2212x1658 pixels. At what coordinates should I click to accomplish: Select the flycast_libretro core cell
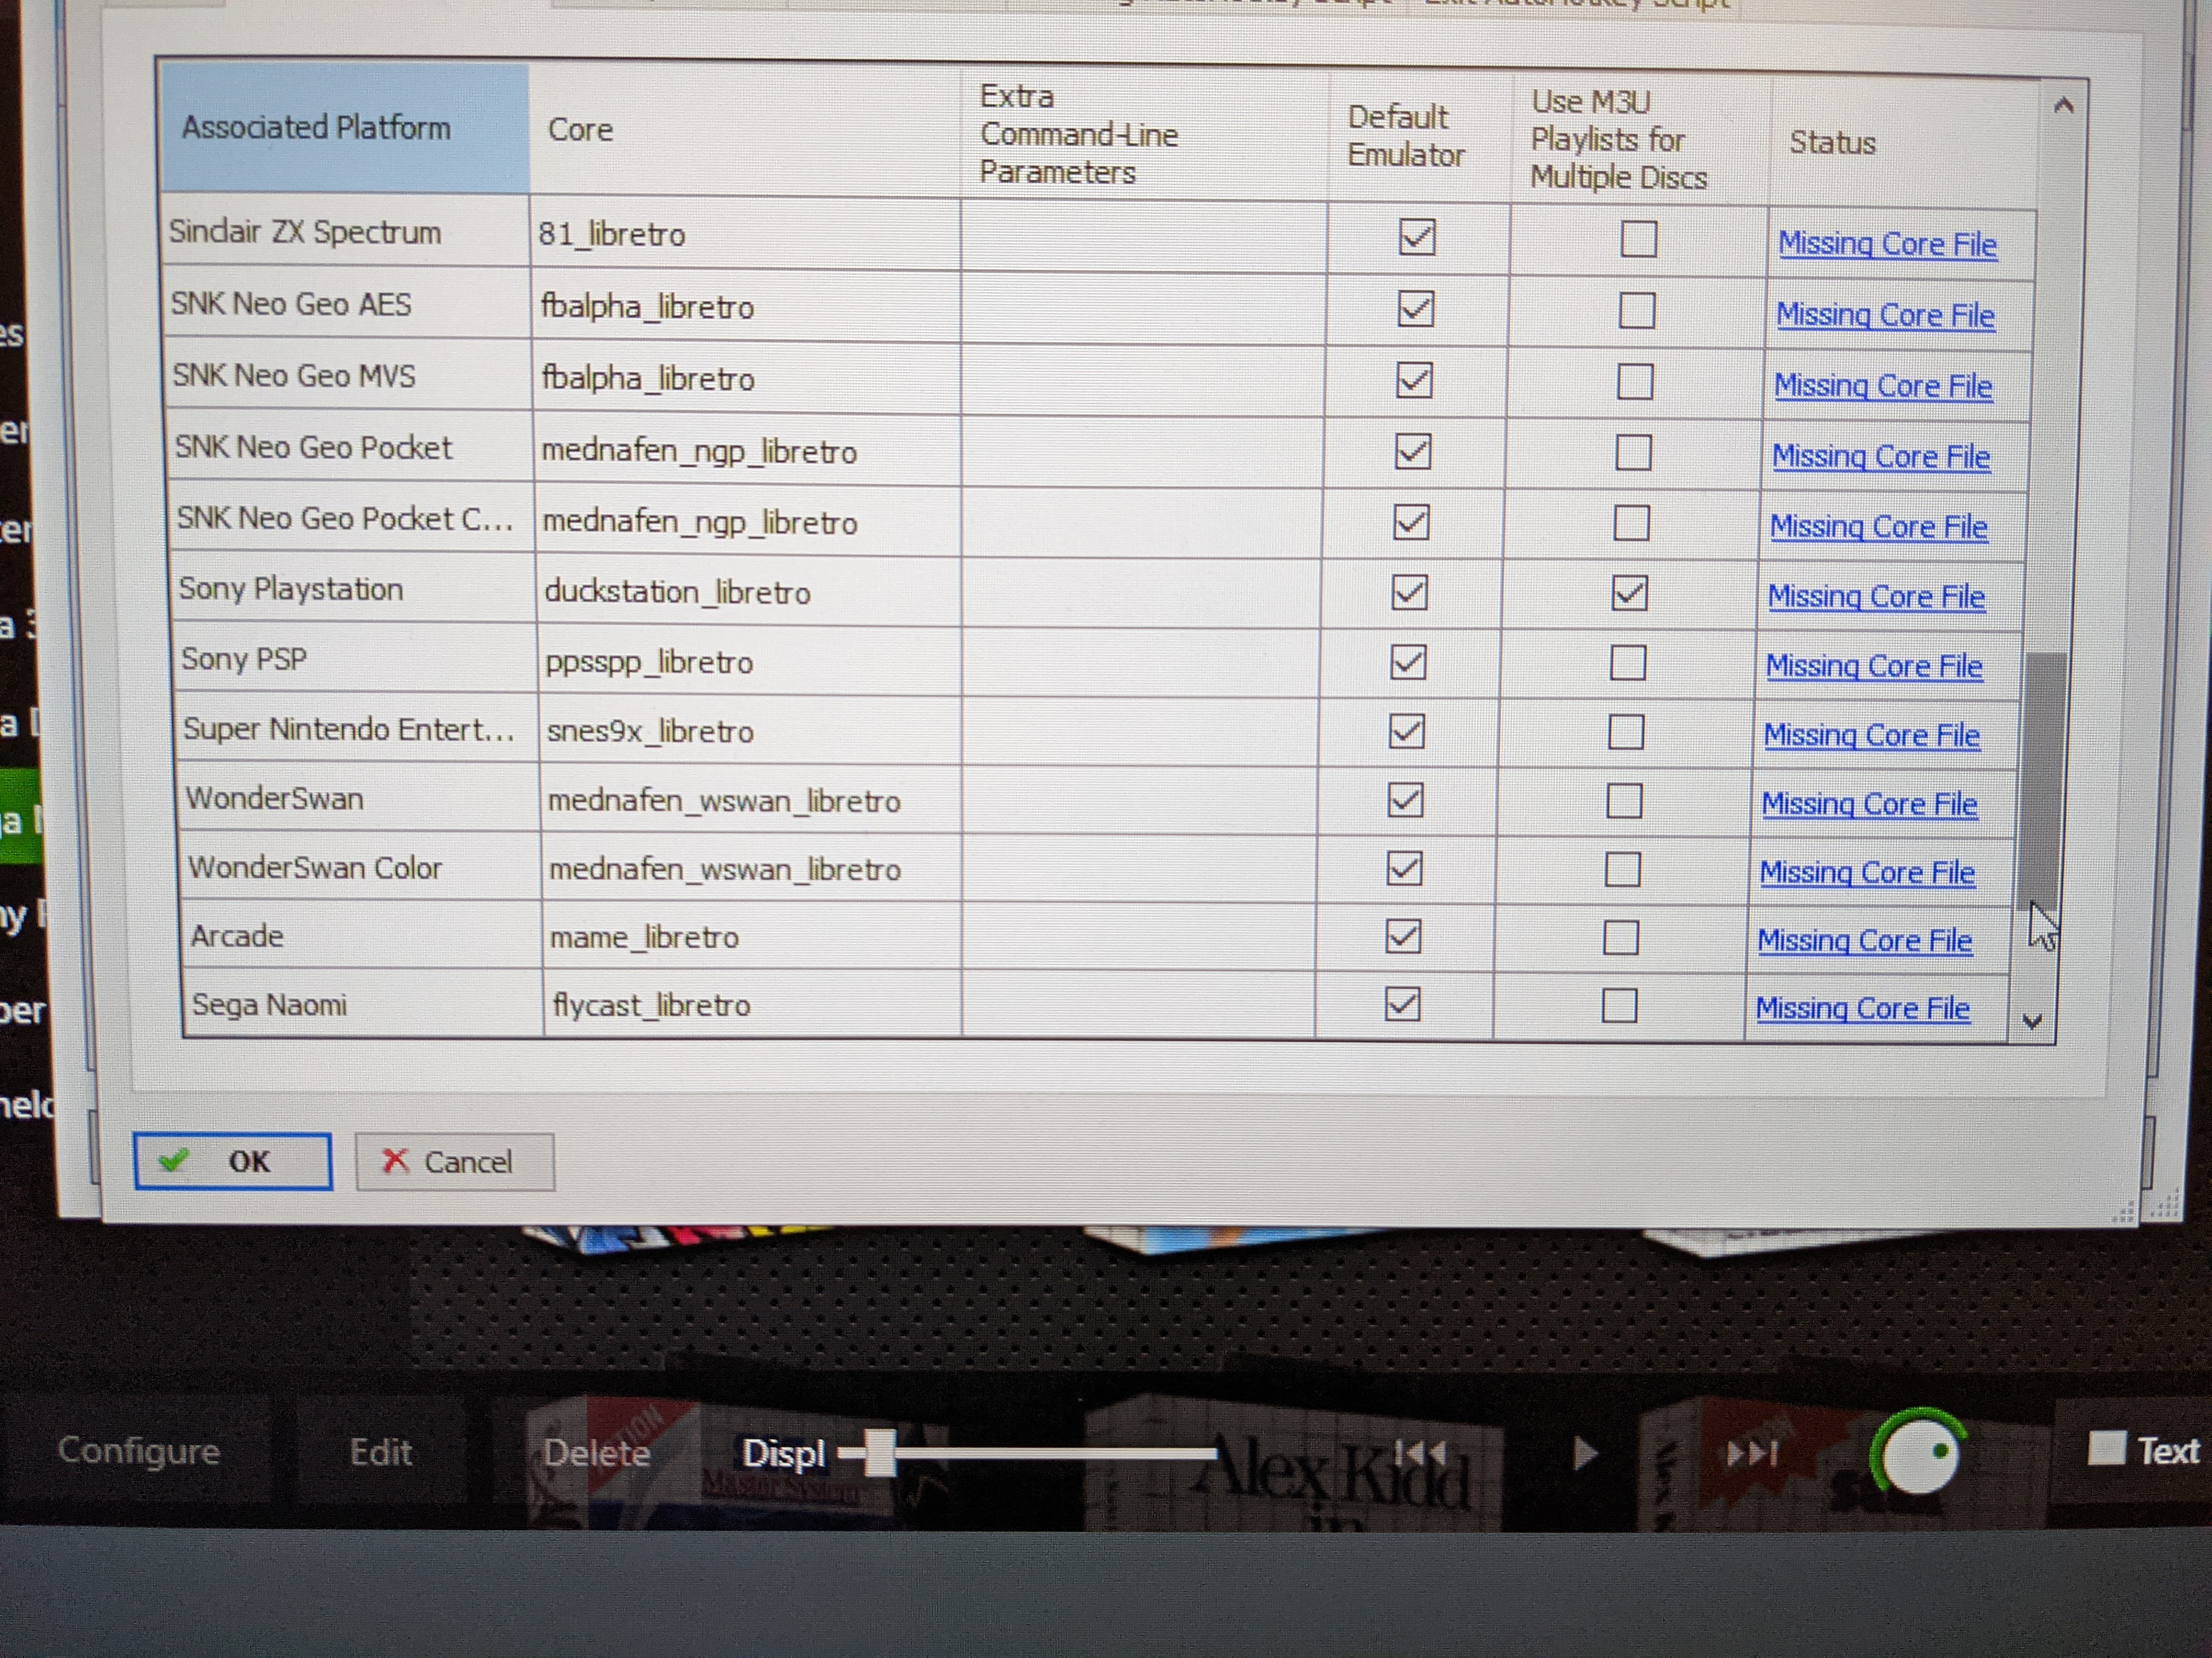coord(753,1004)
